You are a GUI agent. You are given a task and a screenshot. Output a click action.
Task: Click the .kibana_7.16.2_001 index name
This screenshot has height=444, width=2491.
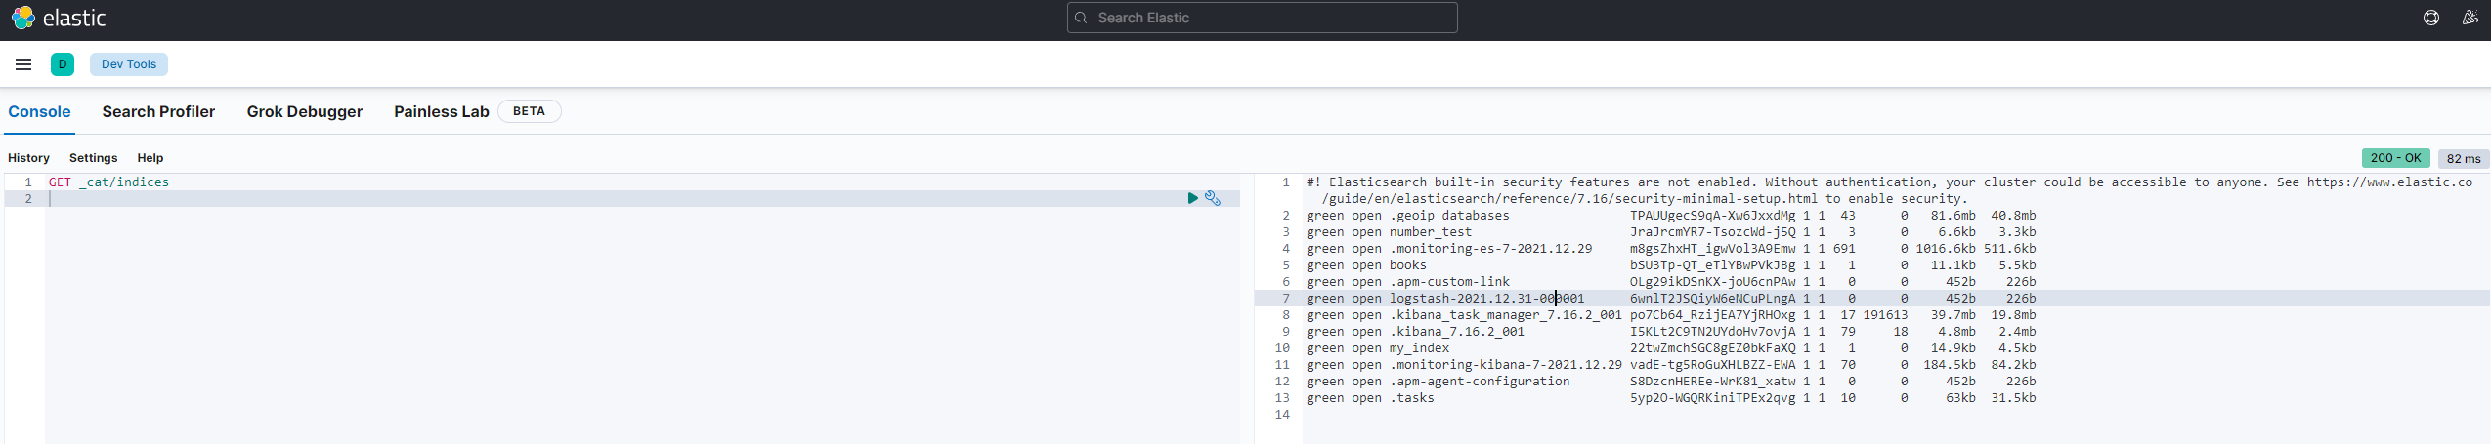pos(1457,331)
